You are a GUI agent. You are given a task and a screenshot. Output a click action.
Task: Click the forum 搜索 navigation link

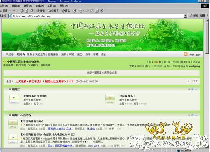(x=64, y=55)
